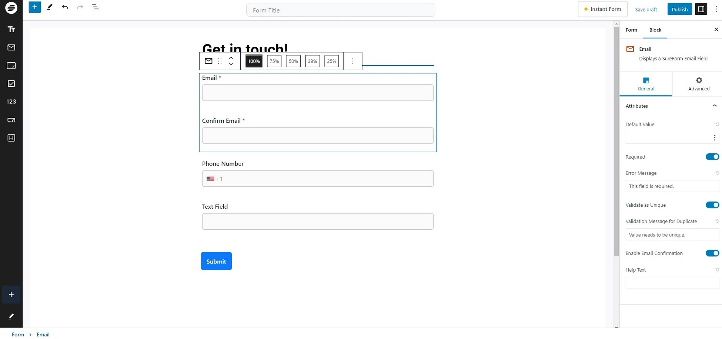Click the Help Text input box
This screenshot has width=722, height=339.
(672, 283)
